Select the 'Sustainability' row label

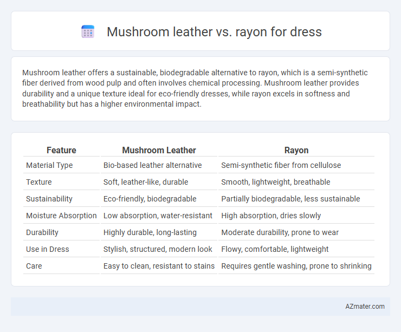49,199
